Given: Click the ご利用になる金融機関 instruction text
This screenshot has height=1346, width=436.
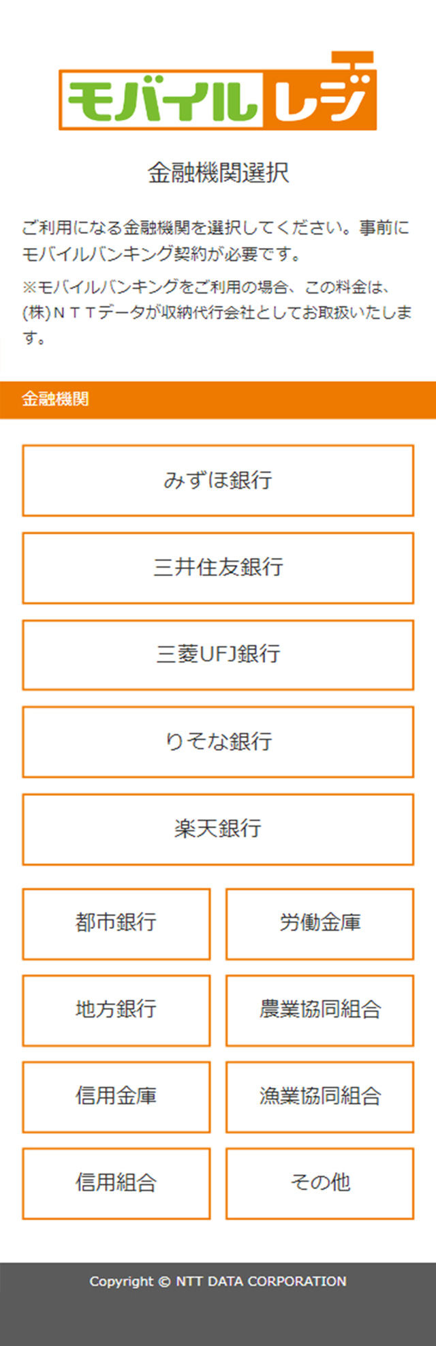Looking at the screenshot, I should click(216, 241).
